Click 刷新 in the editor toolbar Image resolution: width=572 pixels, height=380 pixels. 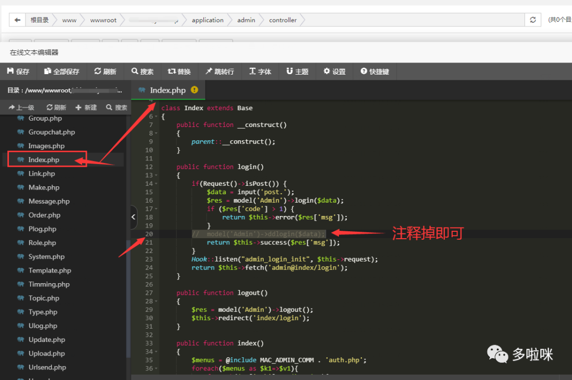(105, 71)
